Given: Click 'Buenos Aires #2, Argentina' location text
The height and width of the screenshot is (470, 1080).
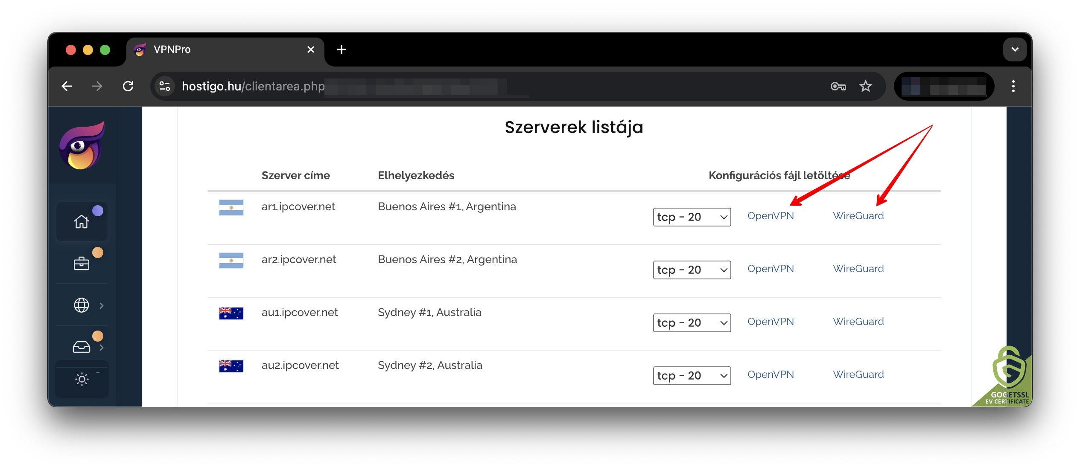Looking at the screenshot, I should 447,260.
